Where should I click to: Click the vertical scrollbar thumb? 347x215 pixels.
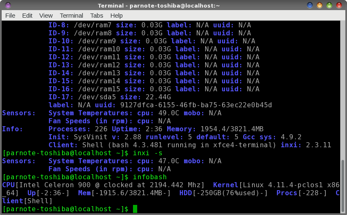click(x=343, y=186)
